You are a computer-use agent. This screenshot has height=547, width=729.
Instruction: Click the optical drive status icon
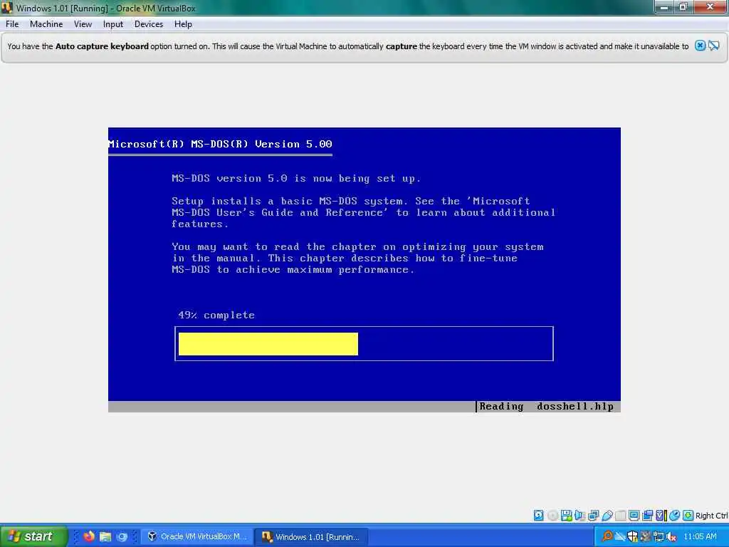click(552, 516)
